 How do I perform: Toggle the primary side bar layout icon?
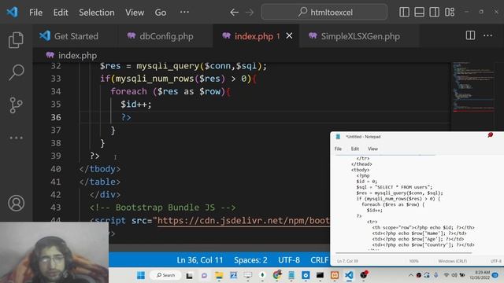pyautogui.click(x=404, y=13)
